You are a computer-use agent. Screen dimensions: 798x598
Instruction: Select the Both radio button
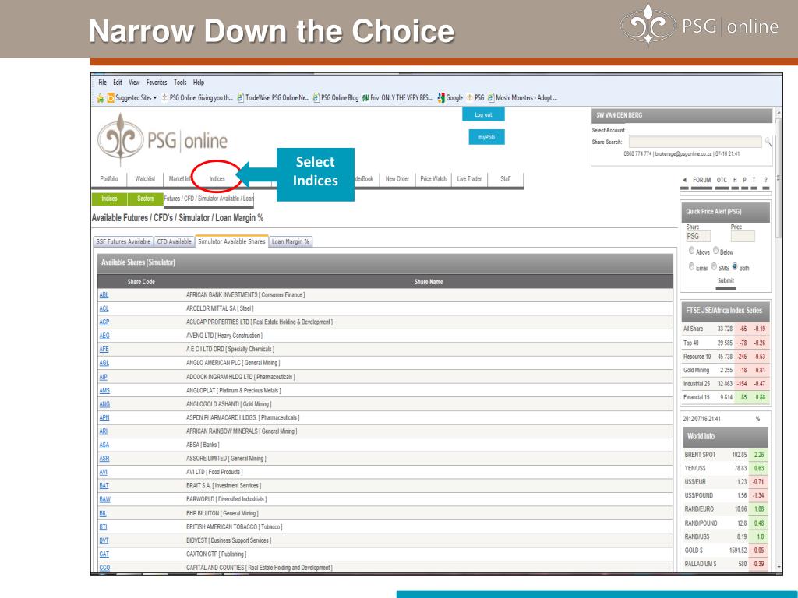[x=735, y=267]
